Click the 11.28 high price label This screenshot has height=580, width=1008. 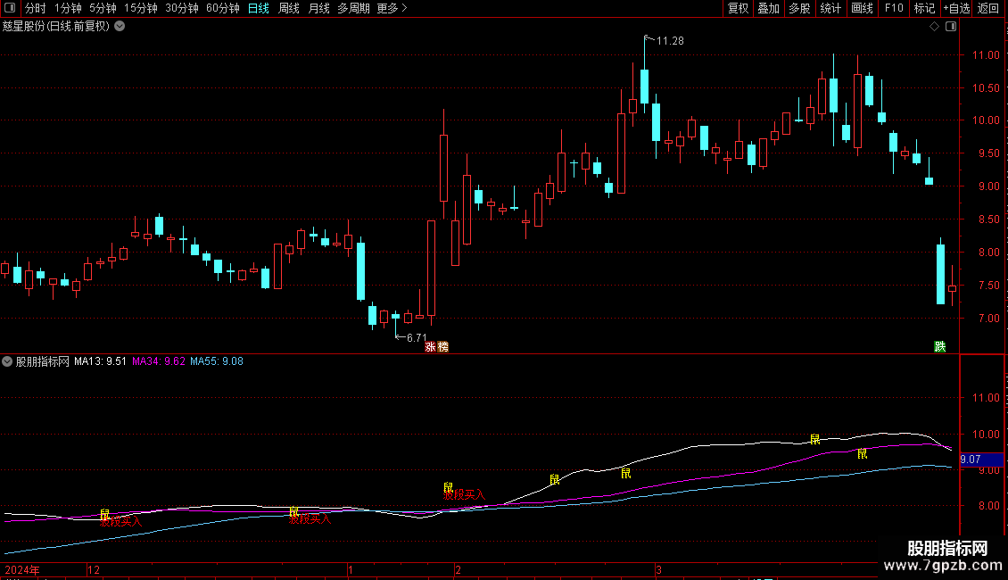coord(670,41)
